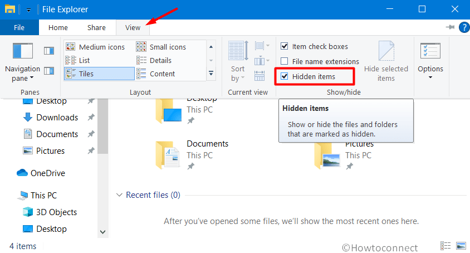Click the Navigation pane button

22,62
